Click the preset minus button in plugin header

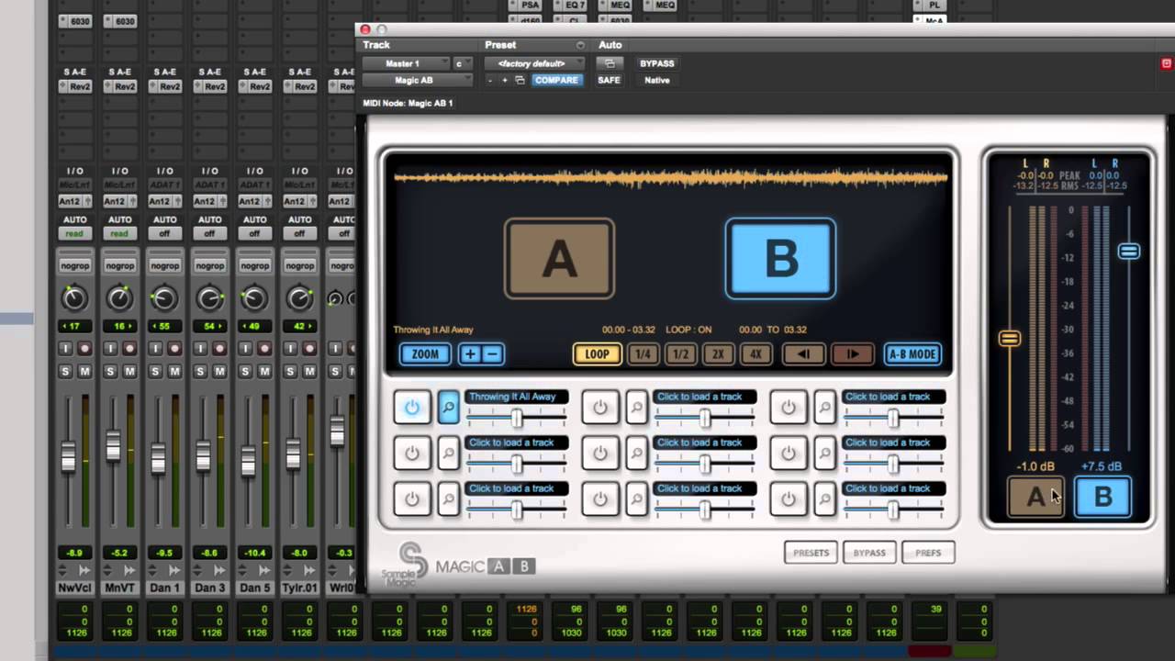tap(490, 81)
